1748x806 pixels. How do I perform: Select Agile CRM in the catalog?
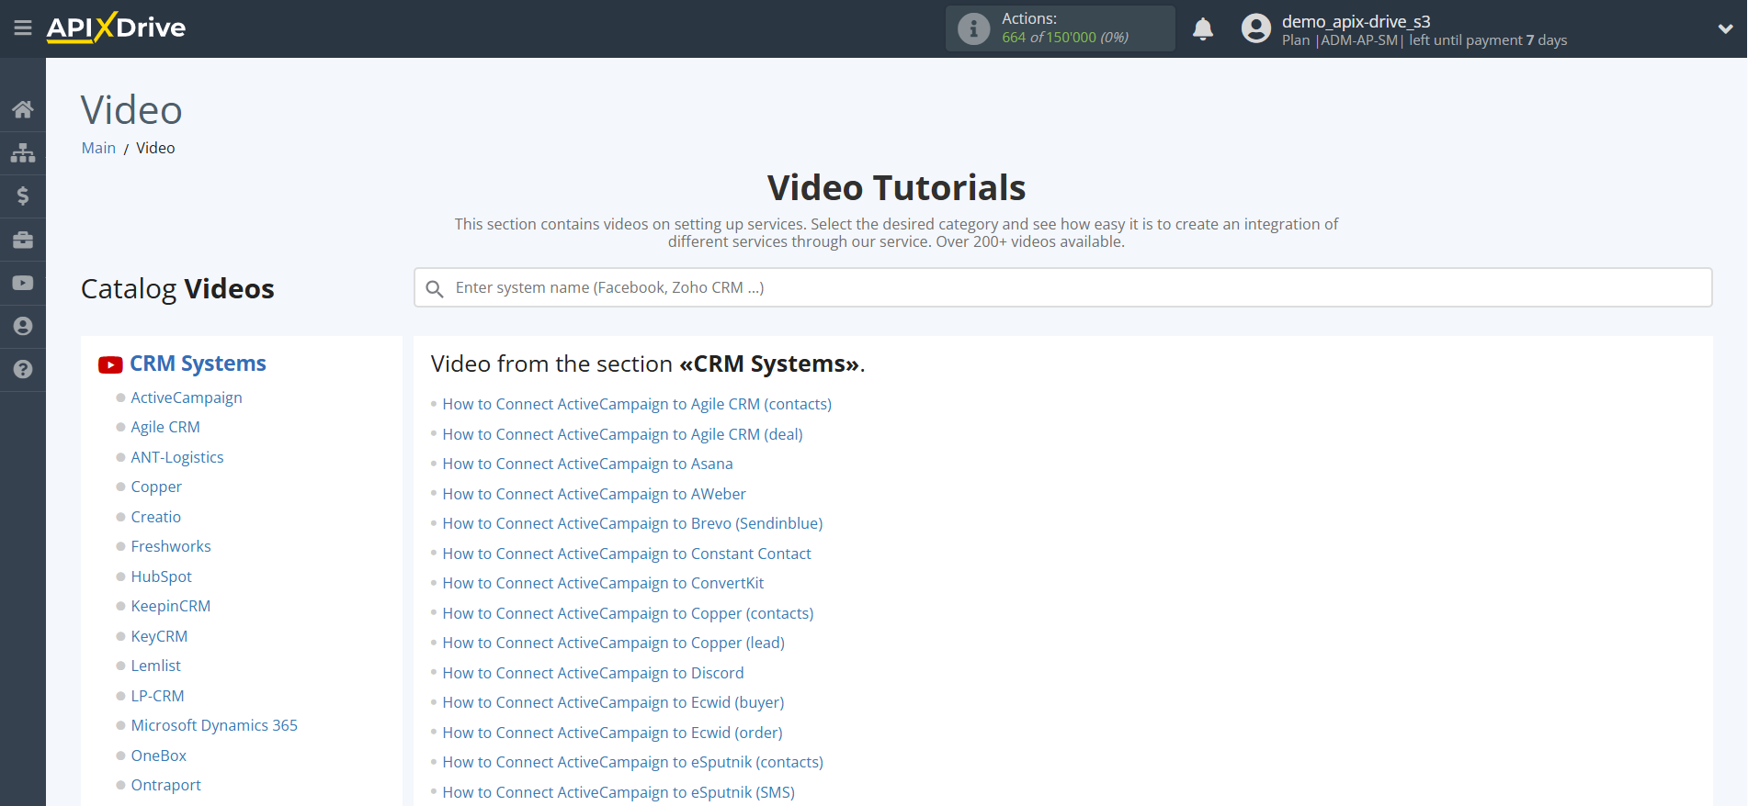165,427
